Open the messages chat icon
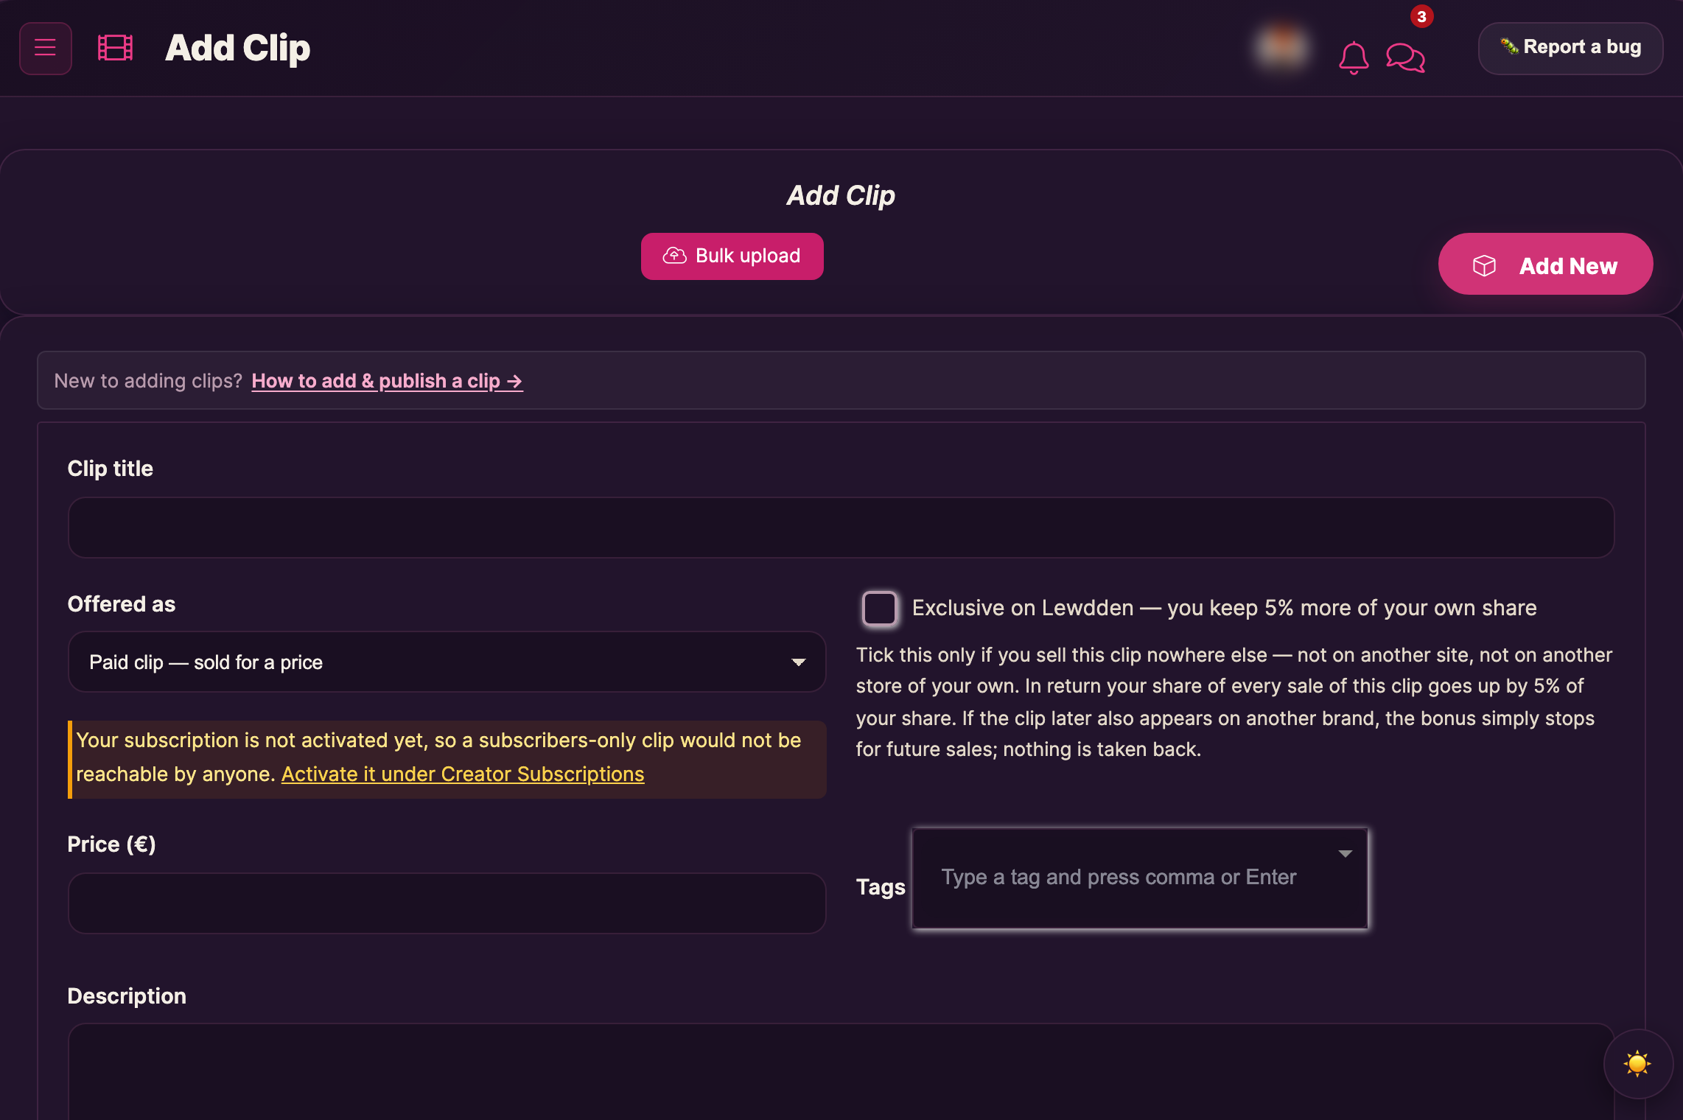Image resolution: width=1683 pixels, height=1120 pixels. [1405, 57]
